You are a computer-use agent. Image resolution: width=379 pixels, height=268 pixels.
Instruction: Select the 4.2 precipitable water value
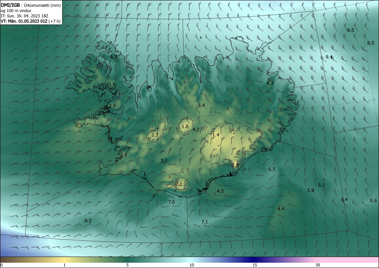pyautogui.click(x=196, y=129)
